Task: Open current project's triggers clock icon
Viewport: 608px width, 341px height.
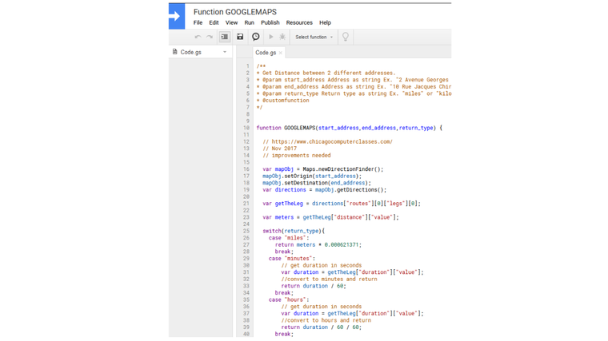Action: tap(255, 37)
